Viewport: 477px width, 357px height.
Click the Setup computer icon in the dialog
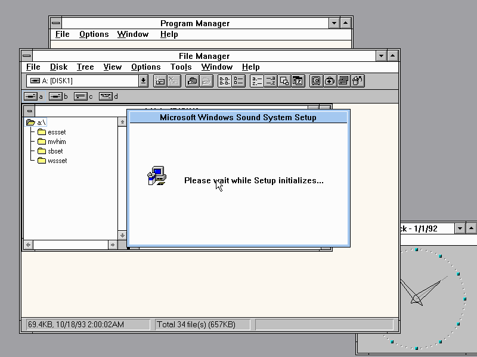pos(156,176)
